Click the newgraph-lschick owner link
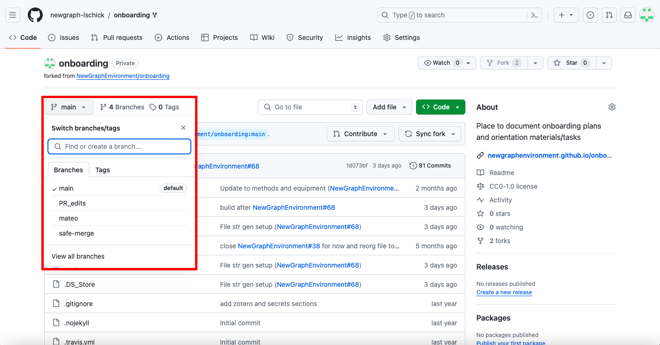Screen dimensions: 660x345 click(78, 15)
